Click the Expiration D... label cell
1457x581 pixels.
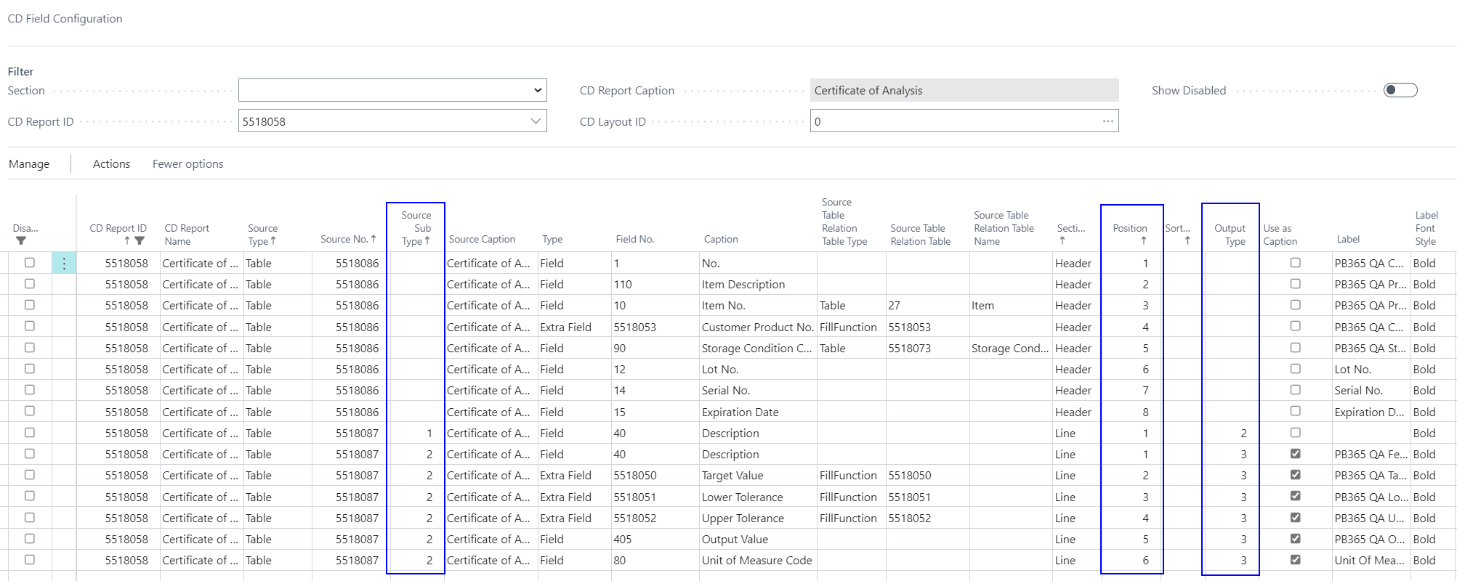[1371, 412]
